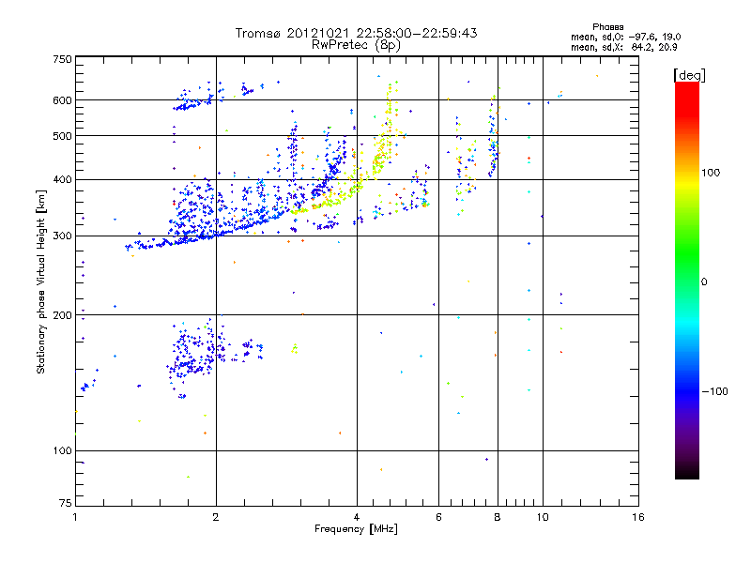Click the x-axis label '2'
This screenshot has height=563, width=751.
[x=216, y=517]
